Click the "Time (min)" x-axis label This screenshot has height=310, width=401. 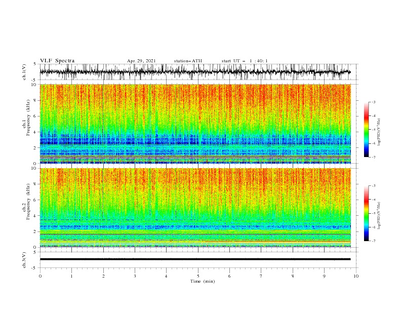(x=203, y=281)
